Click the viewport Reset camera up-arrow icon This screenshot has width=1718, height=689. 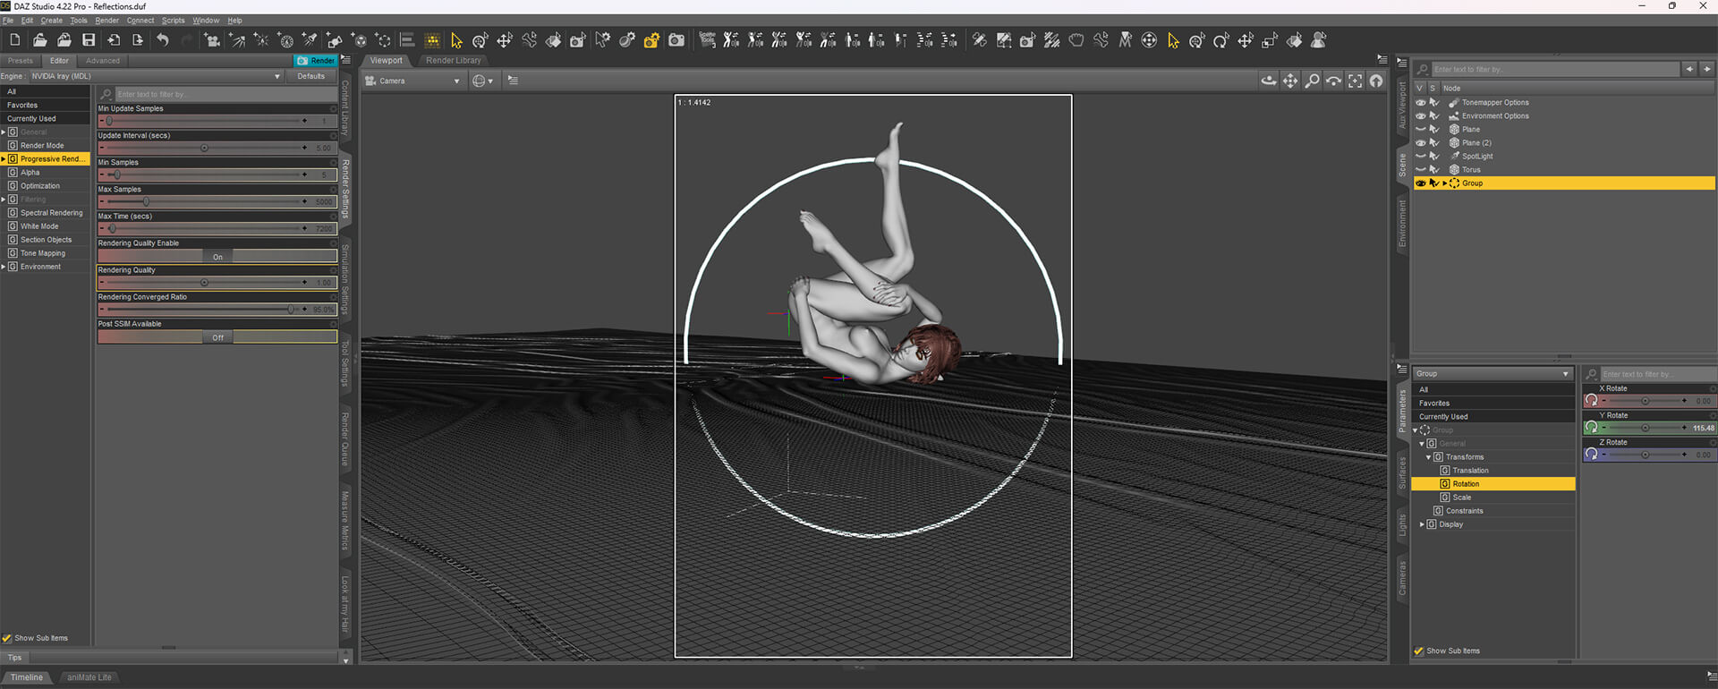(1376, 81)
